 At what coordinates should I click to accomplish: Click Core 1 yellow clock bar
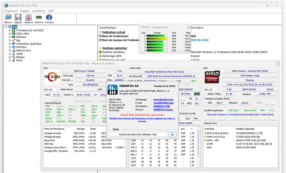157,39
